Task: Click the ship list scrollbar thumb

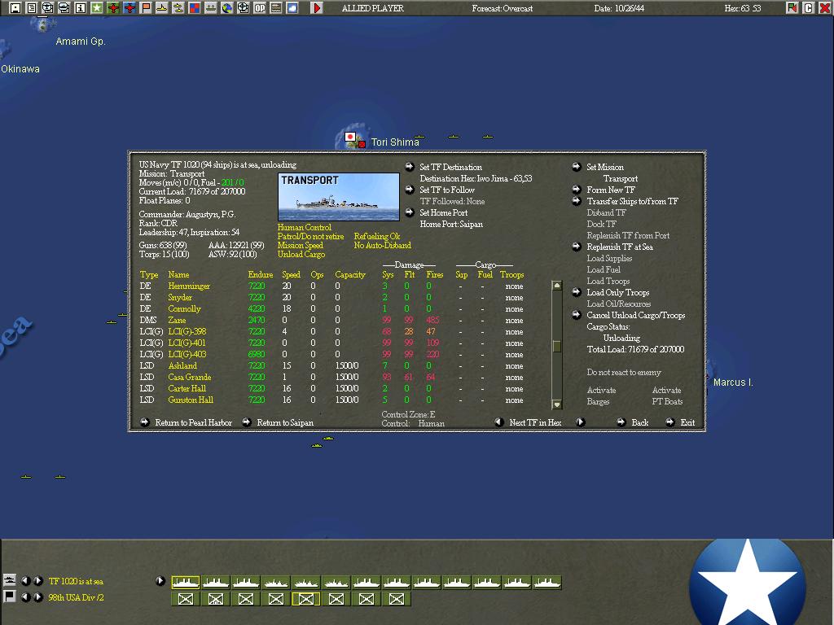Action: (x=557, y=347)
